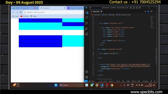Image resolution: width=168 pixels, height=94 pixels.
Task: Click the Split Editor icon
Action: coord(151,11)
